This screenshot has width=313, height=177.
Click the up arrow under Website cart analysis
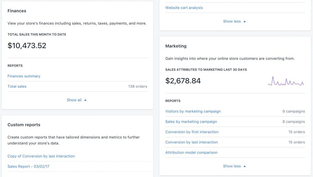tap(245, 22)
